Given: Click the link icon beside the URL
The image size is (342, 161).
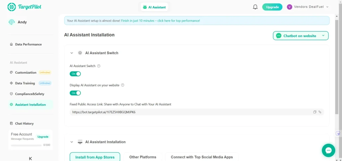Looking at the screenshot, I should [x=320, y=112].
